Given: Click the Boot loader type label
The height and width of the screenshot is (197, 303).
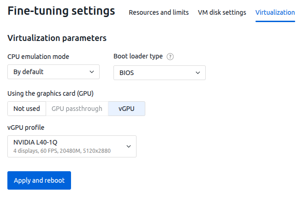Looking at the screenshot, I should (x=138, y=56).
